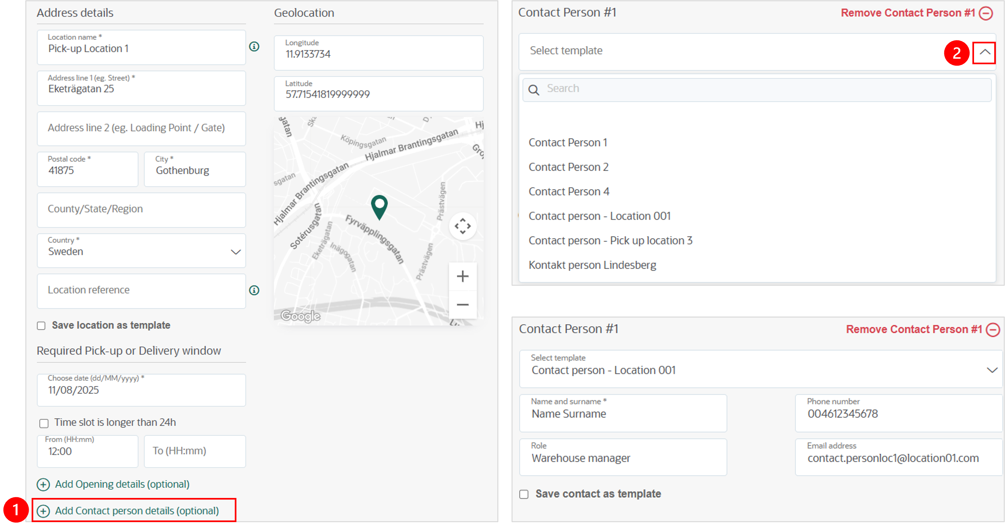The height and width of the screenshot is (526, 1005).
Task: Click the To (HH:mm) time field
Action: [195, 451]
